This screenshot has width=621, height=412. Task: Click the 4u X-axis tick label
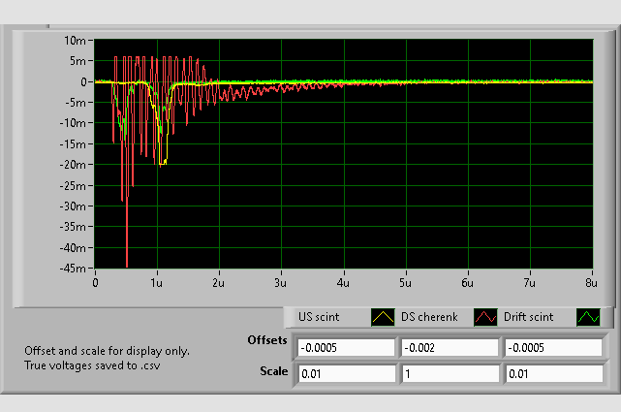[x=343, y=283]
